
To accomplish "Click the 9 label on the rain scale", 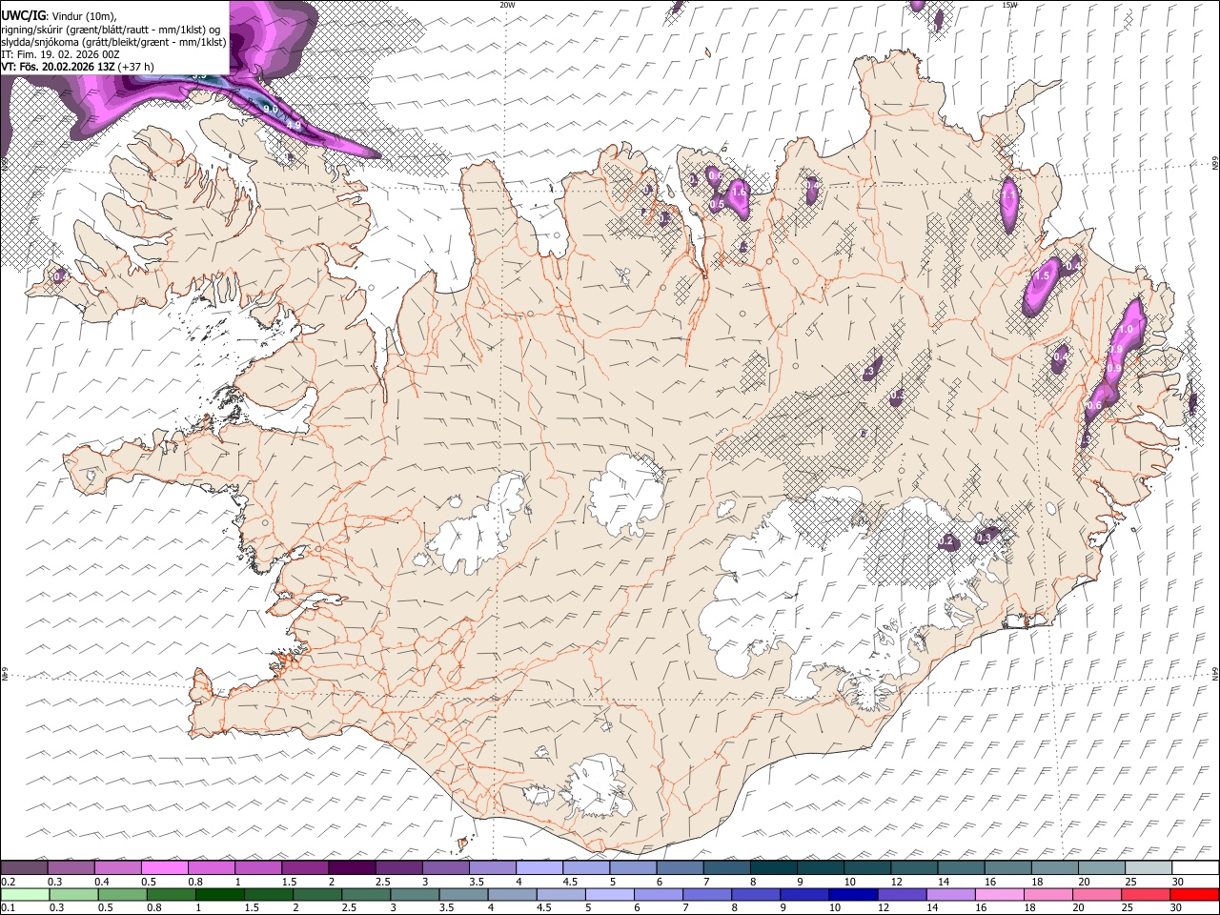I will coord(785,908).
